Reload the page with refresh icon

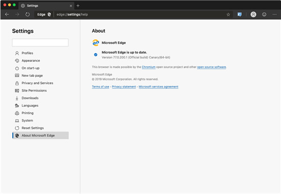tap(28, 14)
